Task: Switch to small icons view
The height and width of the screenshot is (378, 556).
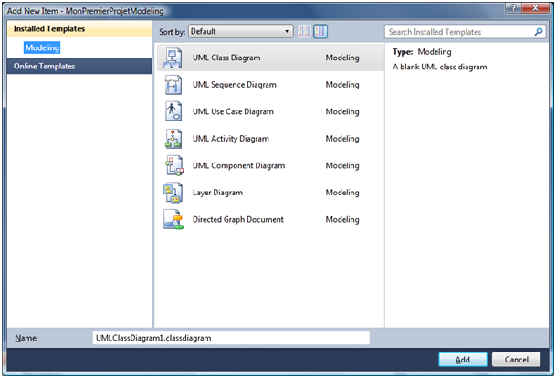Action: click(x=304, y=32)
